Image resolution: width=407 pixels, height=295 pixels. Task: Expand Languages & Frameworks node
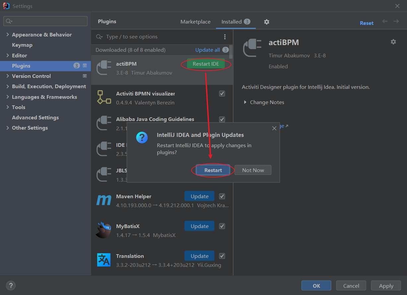8,97
